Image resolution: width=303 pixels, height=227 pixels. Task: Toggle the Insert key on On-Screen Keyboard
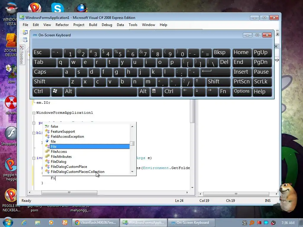click(x=242, y=72)
